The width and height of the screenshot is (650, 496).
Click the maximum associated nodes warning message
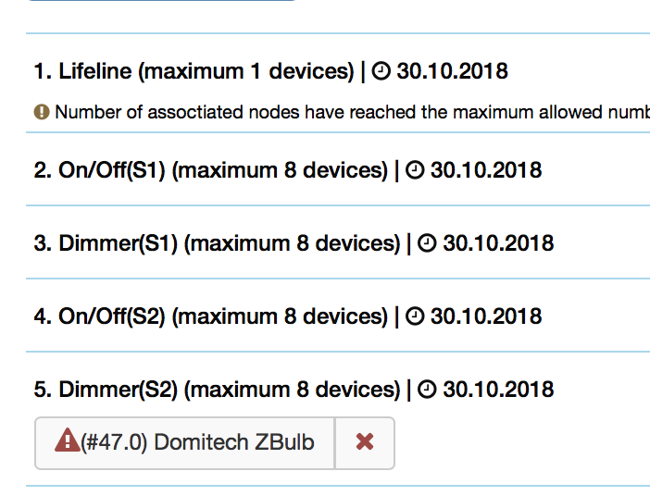[353, 112]
